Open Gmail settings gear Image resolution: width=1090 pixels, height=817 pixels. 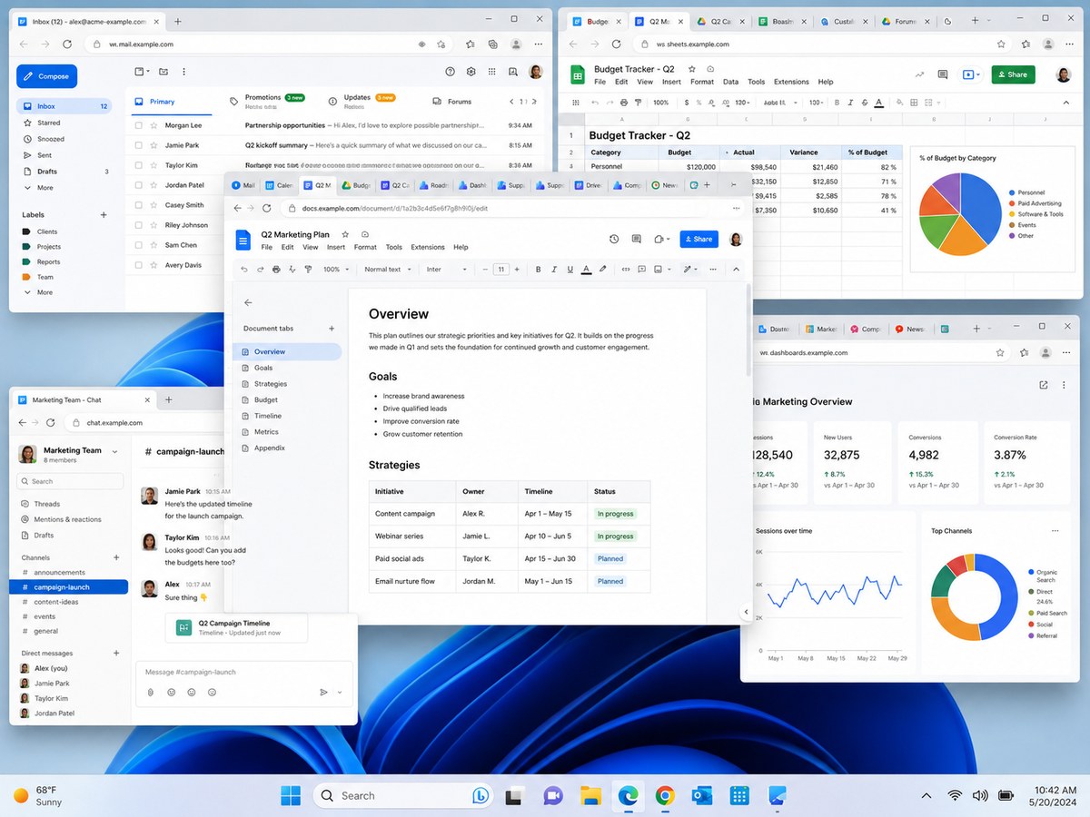point(471,72)
